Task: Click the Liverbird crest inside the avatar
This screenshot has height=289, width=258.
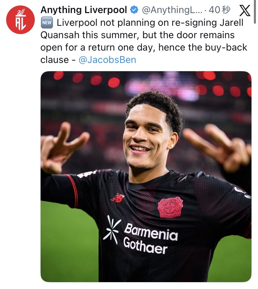Action: coord(21,12)
